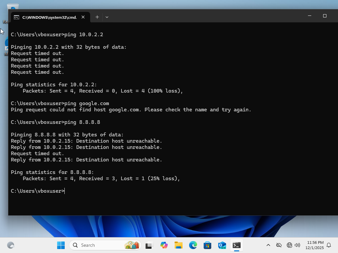Open Task View from the taskbar
Image resolution: width=338 pixels, height=253 pixels.
click(149, 245)
